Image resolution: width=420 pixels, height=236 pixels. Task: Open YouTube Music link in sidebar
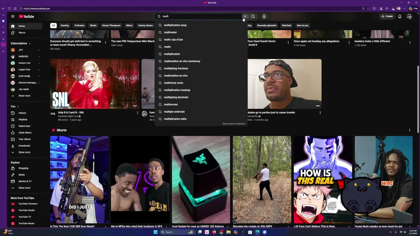coord(26,224)
